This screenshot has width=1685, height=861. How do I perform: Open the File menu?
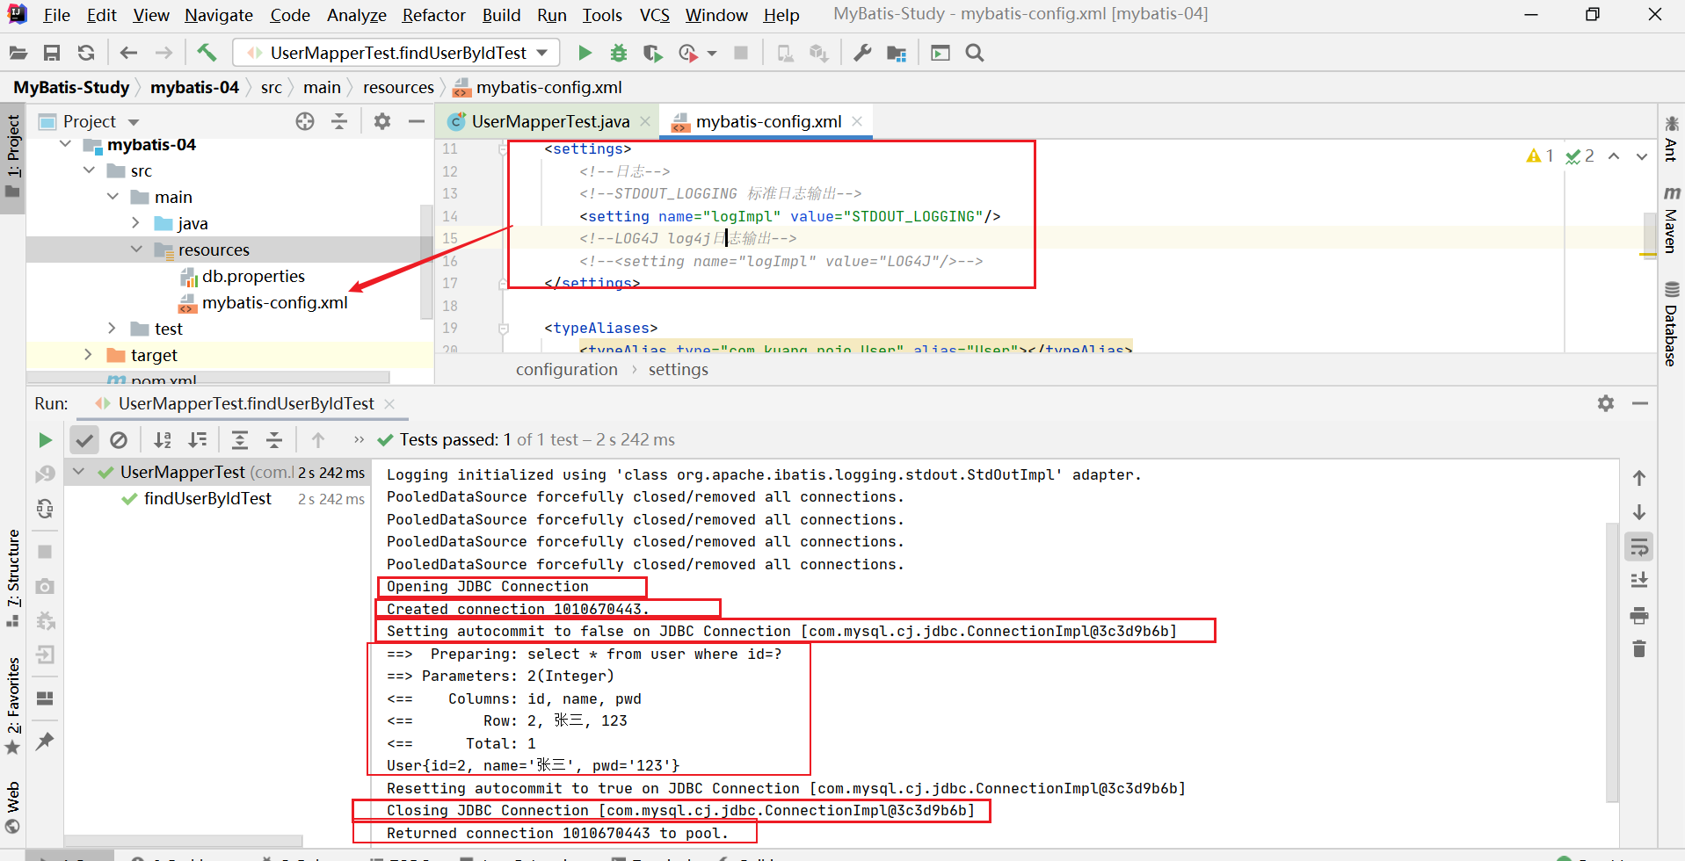(x=56, y=15)
